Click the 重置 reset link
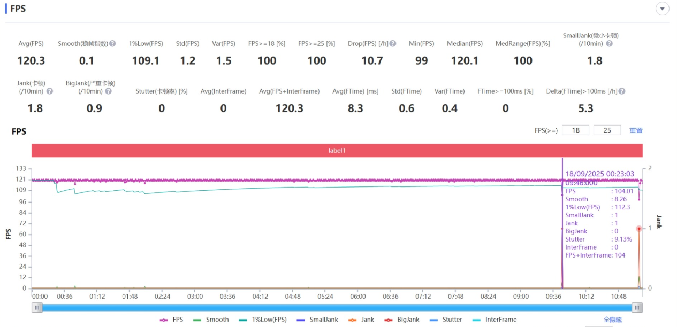The image size is (677, 327). tap(636, 130)
